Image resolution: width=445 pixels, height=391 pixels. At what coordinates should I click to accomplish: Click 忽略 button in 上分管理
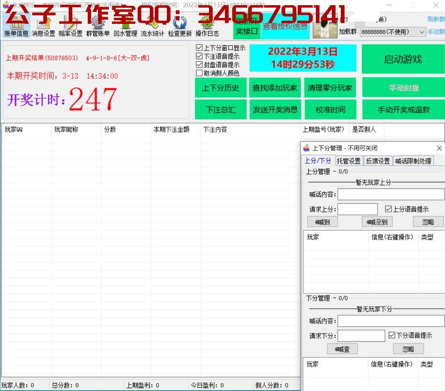428,222
